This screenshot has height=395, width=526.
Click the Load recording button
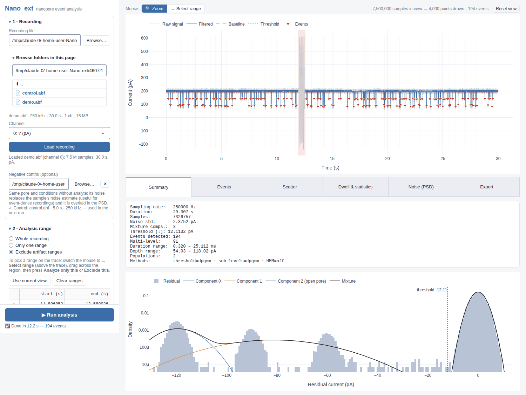coord(59,147)
